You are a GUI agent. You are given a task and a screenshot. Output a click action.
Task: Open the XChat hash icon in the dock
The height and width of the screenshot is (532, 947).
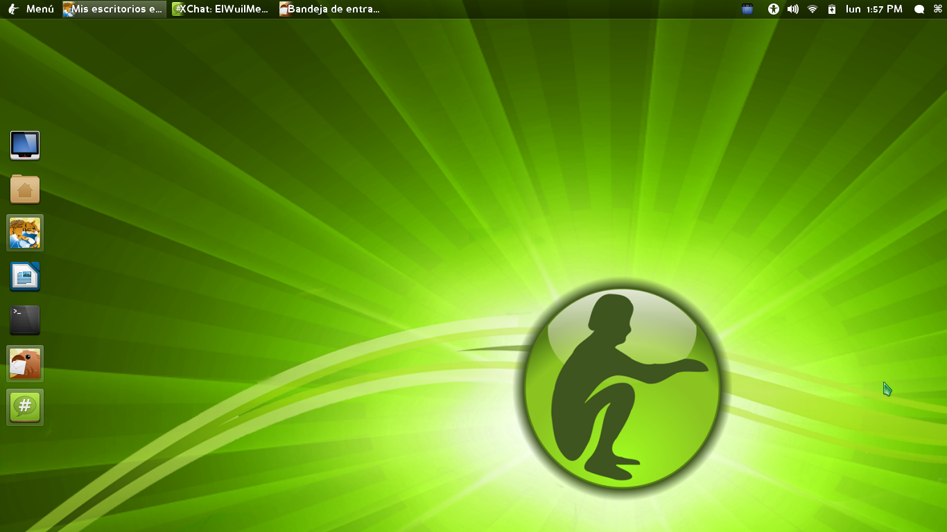point(25,407)
